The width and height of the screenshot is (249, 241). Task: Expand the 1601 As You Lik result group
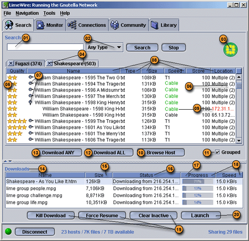(31, 127)
